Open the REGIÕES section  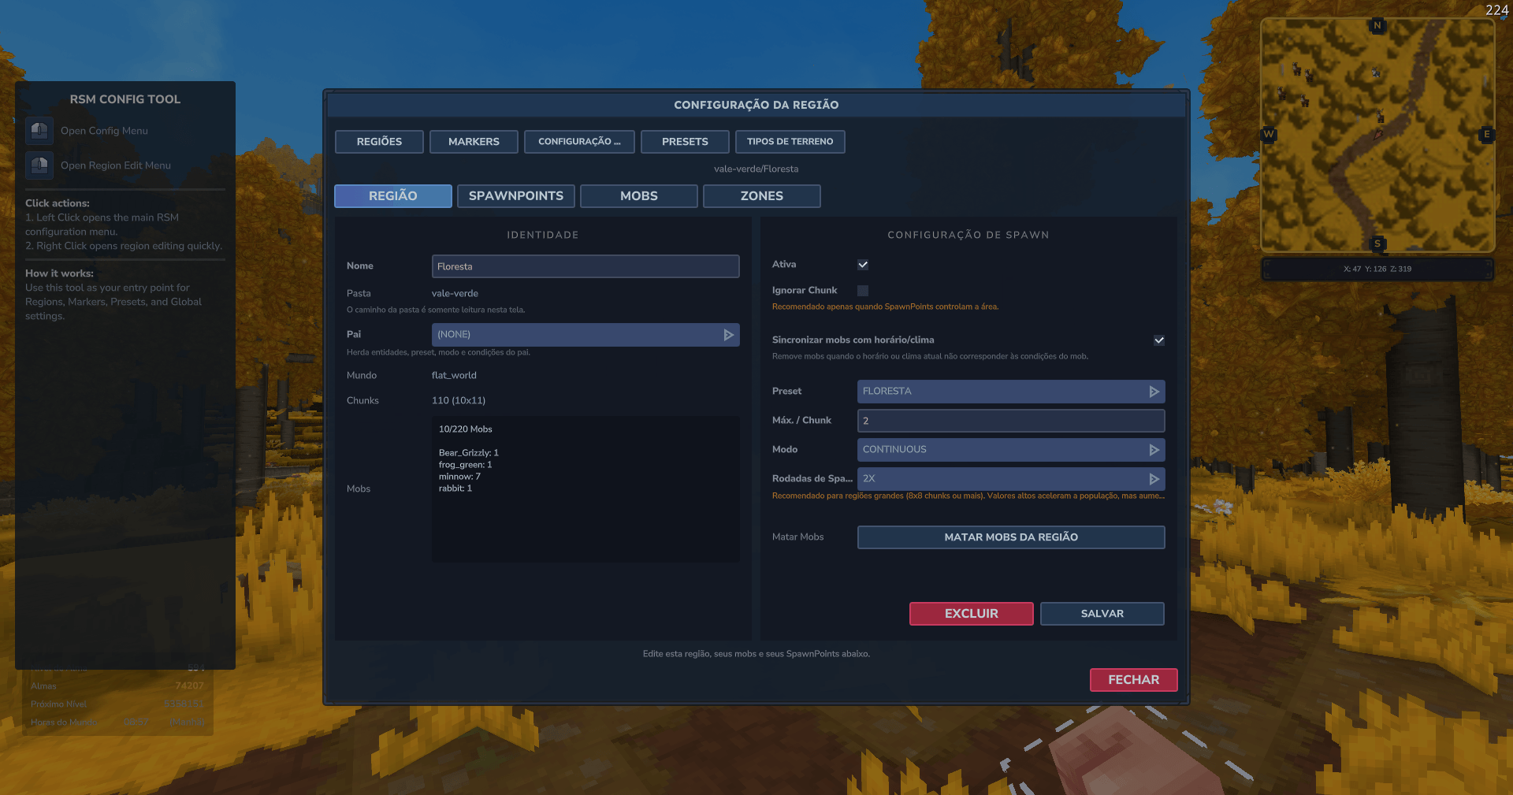[379, 142]
